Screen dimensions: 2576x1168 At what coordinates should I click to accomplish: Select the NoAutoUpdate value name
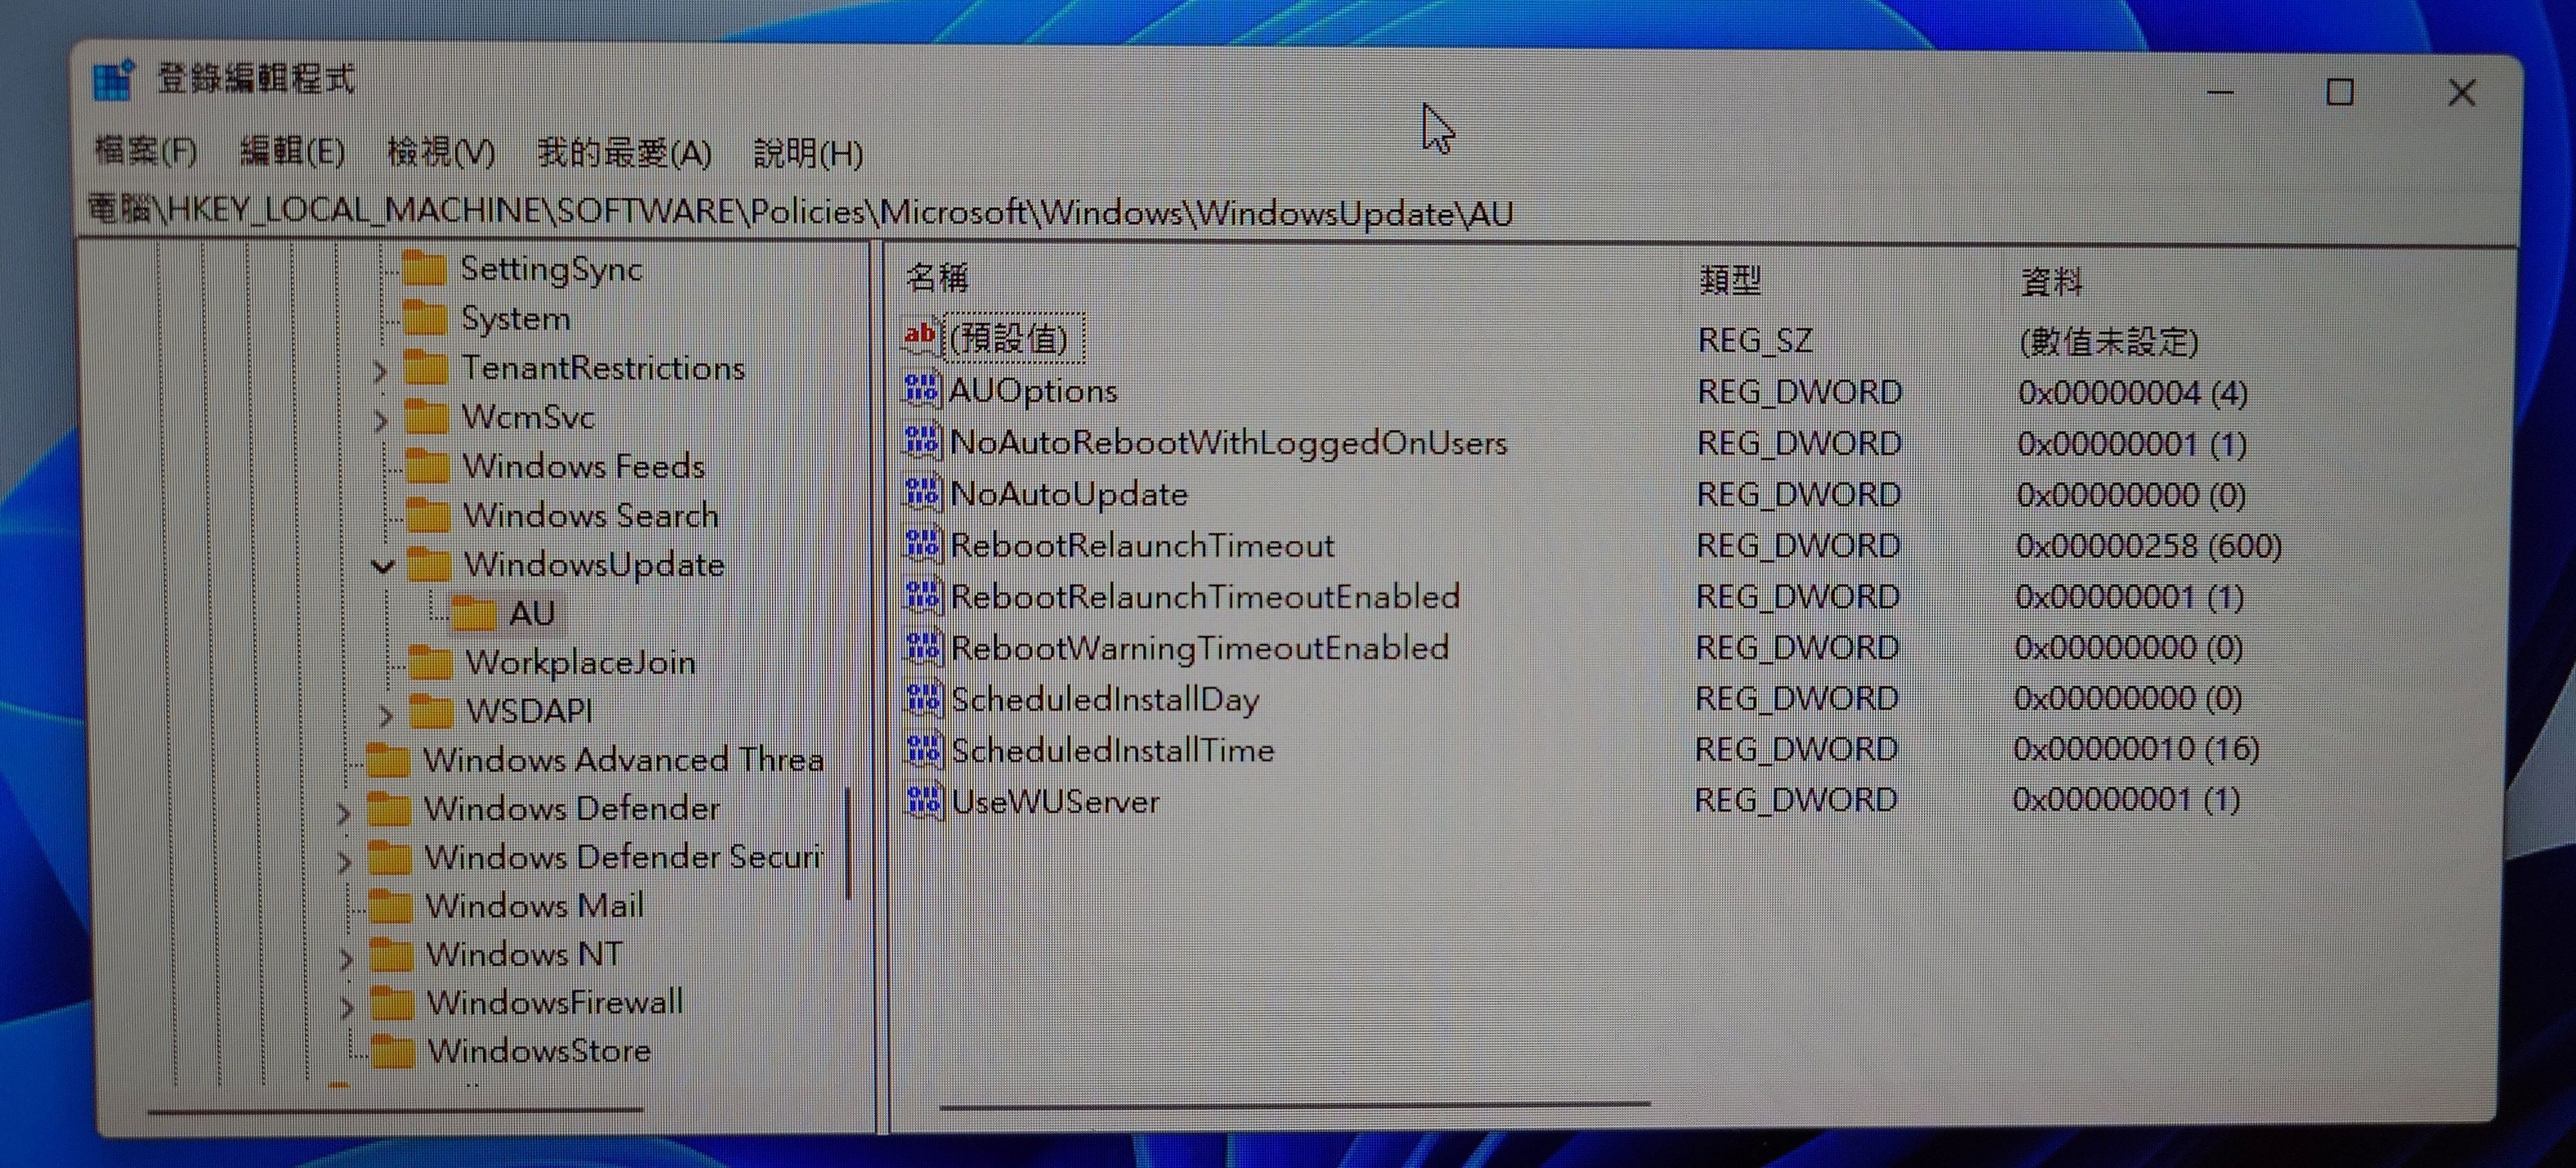pos(1069,494)
